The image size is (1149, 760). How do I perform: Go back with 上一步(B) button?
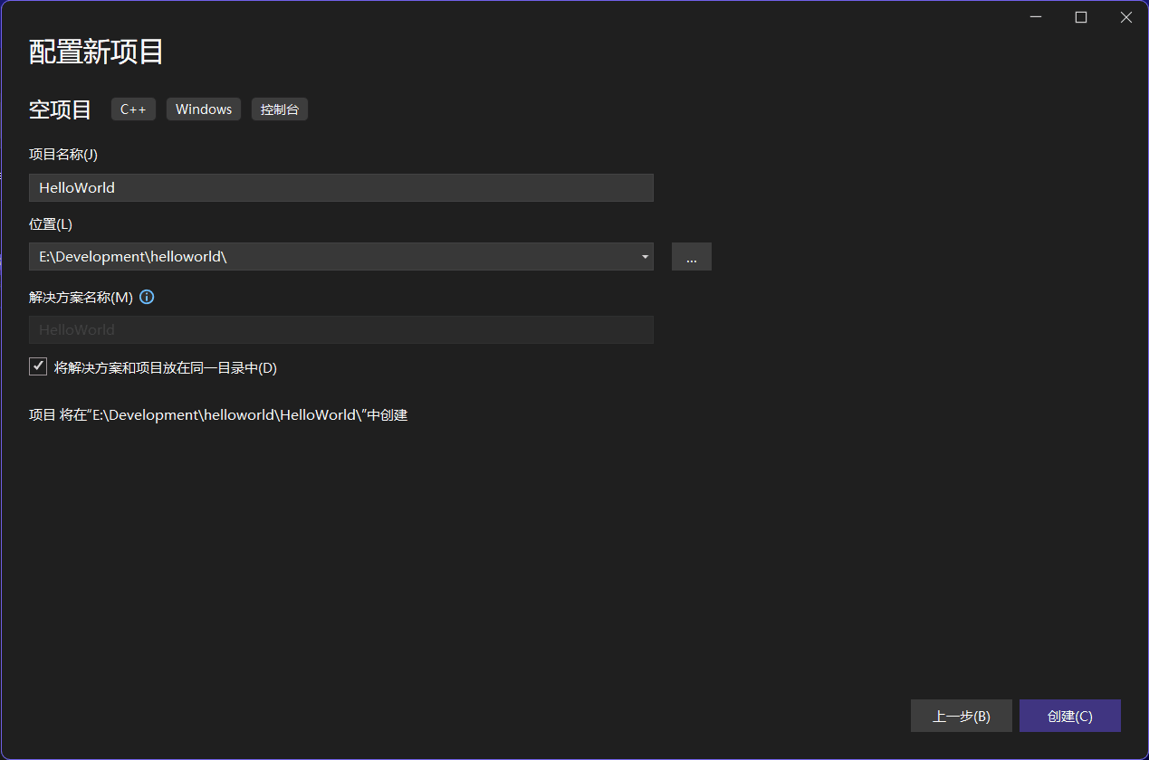961,716
